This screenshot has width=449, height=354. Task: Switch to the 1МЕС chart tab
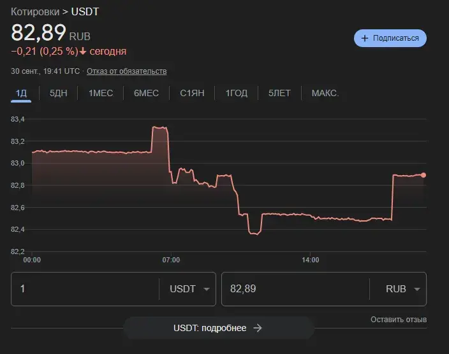[101, 93]
